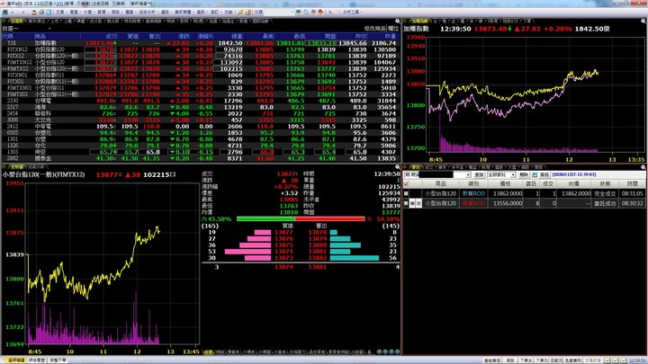Click the 刪除 button in the order panel
Image resolution: width=648 pixels, height=364 pixels.
pyautogui.click(x=524, y=174)
